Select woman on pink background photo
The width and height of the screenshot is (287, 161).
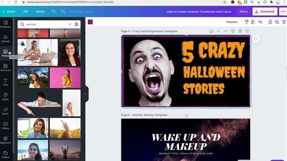click(x=65, y=78)
